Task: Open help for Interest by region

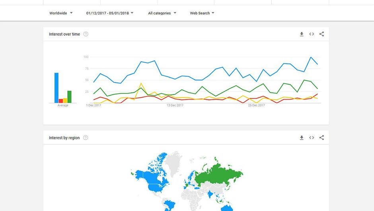Action: [x=86, y=138]
